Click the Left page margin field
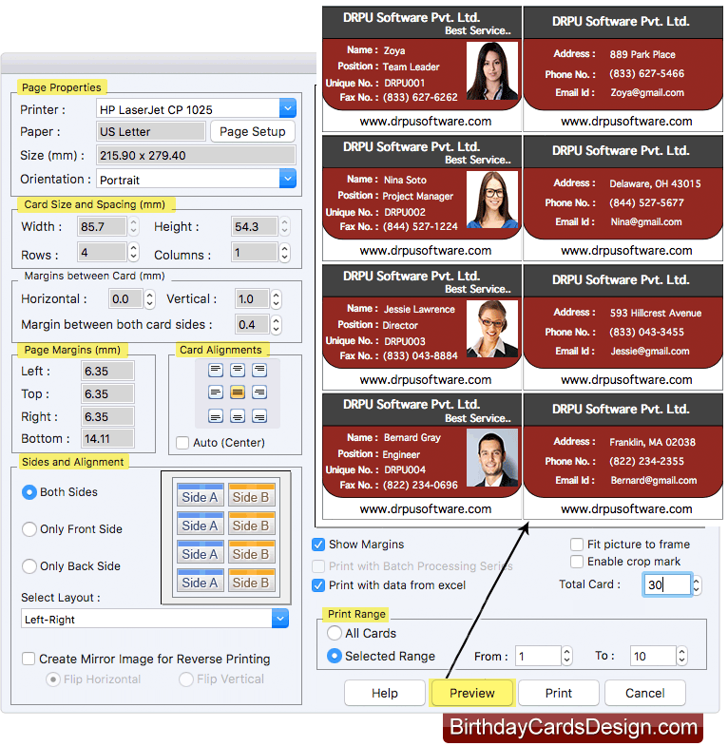Viewport: 728px width, 746px height. click(107, 371)
